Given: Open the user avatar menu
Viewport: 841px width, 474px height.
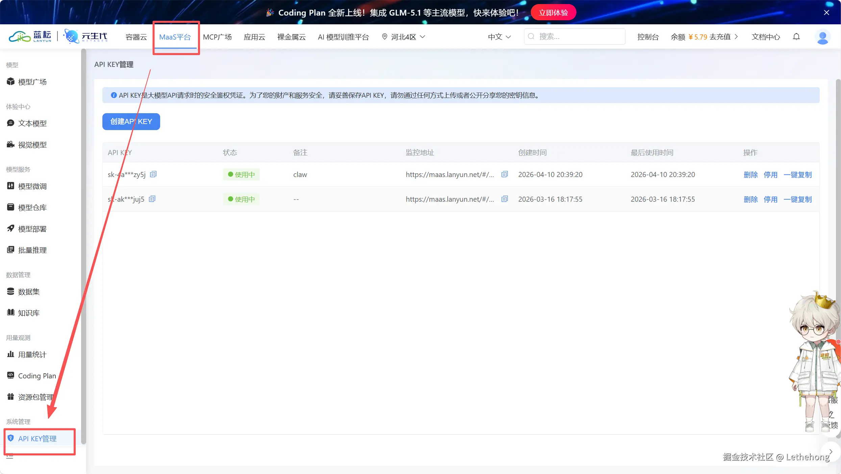Looking at the screenshot, I should (x=822, y=37).
